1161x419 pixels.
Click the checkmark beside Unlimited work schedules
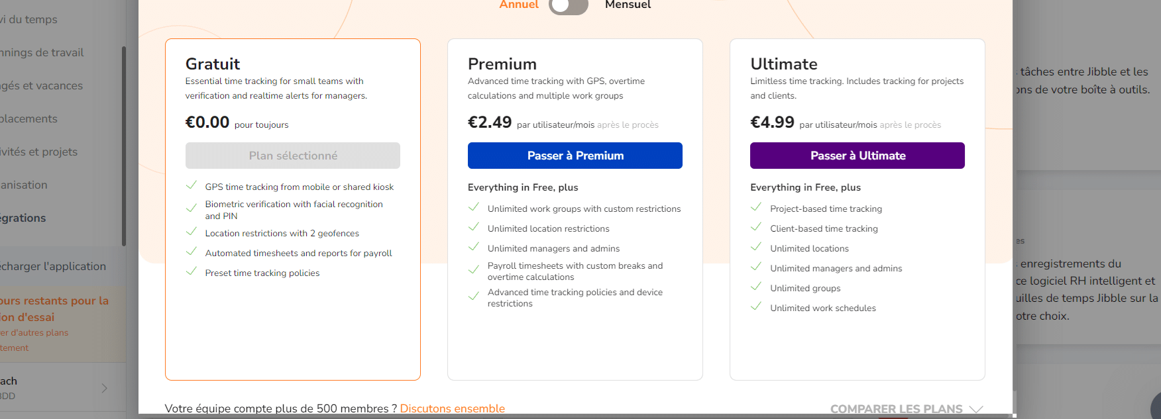click(756, 306)
